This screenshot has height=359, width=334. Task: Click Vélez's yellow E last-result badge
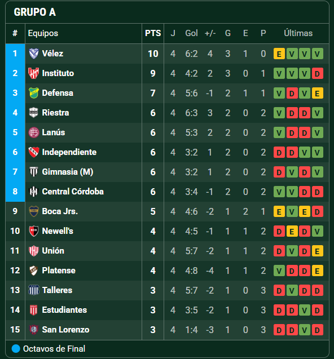pos(279,54)
